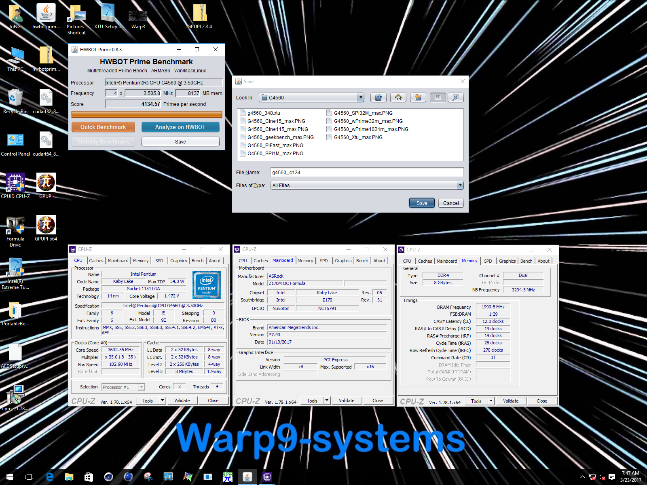Select the This PC desktop icon
Screen dimensions: 647x485
[15, 59]
